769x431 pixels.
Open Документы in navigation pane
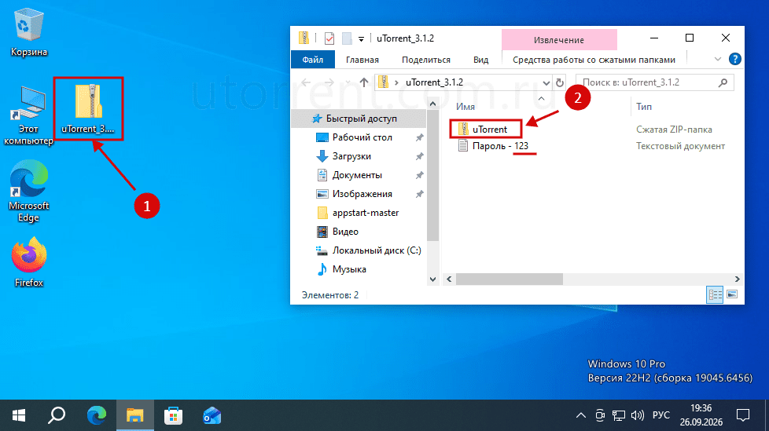tap(357, 175)
